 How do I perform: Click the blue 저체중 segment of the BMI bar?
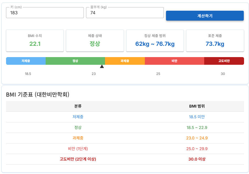[x=26, y=61]
